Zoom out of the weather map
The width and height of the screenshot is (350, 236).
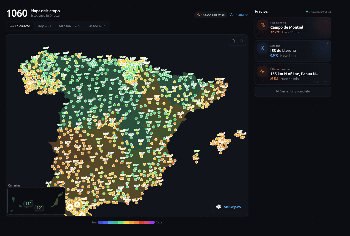(242, 41)
